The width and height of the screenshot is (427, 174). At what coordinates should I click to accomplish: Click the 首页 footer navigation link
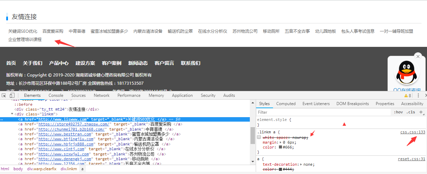[x=11, y=63]
